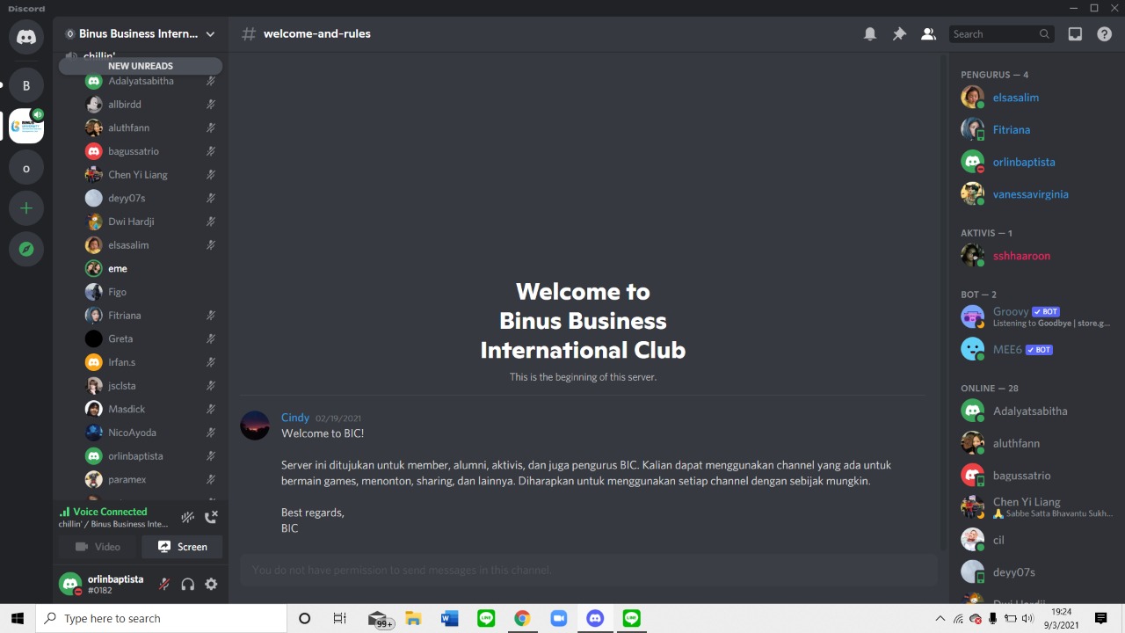The width and height of the screenshot is (1125, 633).
Task: Click the Windows taskbar search box
Action: tap(162, 619)
